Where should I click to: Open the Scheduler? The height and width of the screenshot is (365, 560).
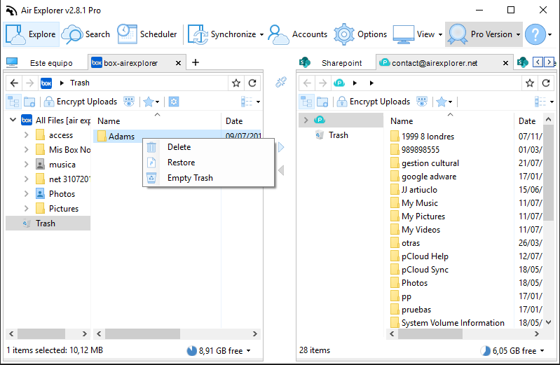coord(147,34)
